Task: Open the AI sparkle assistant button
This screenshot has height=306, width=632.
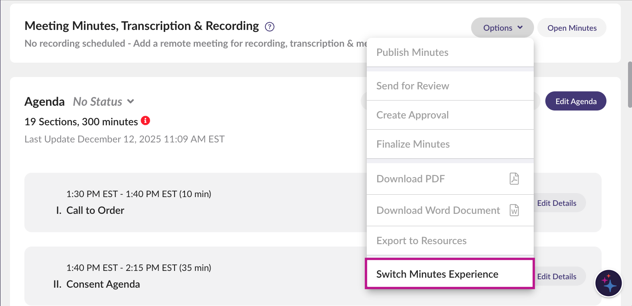Action: [608, 283]
